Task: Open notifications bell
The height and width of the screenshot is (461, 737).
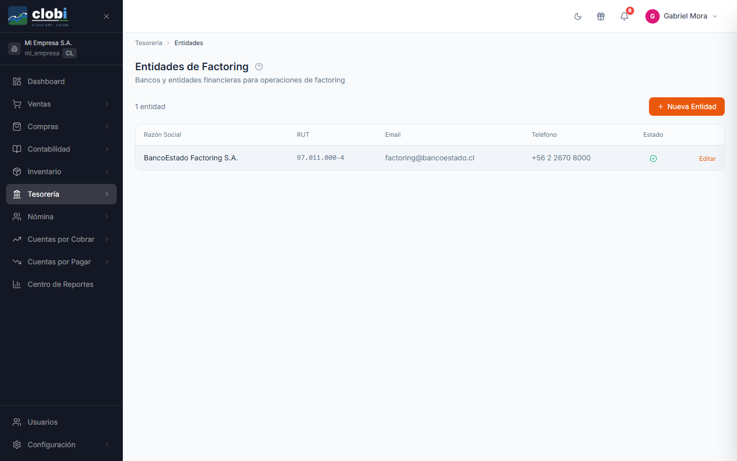Action: pyautogui.click(x=624, y=16)
